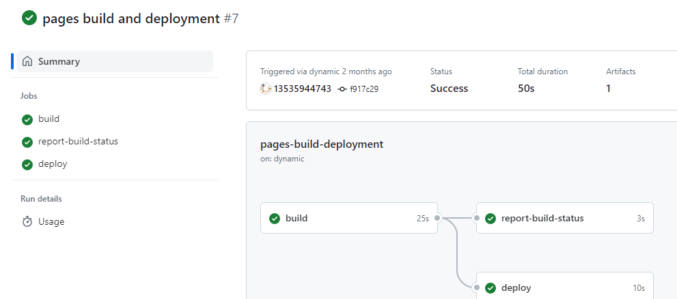The height and width of the screenshot is (299, 677).
Task: Click the stopwatch icon beside Usage
Action: click(27, 221)
